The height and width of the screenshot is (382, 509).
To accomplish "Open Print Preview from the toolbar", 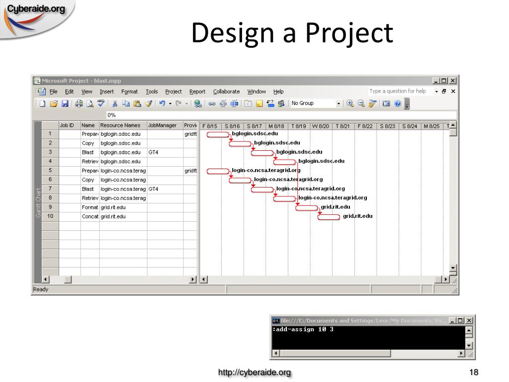I will point(90,103).
